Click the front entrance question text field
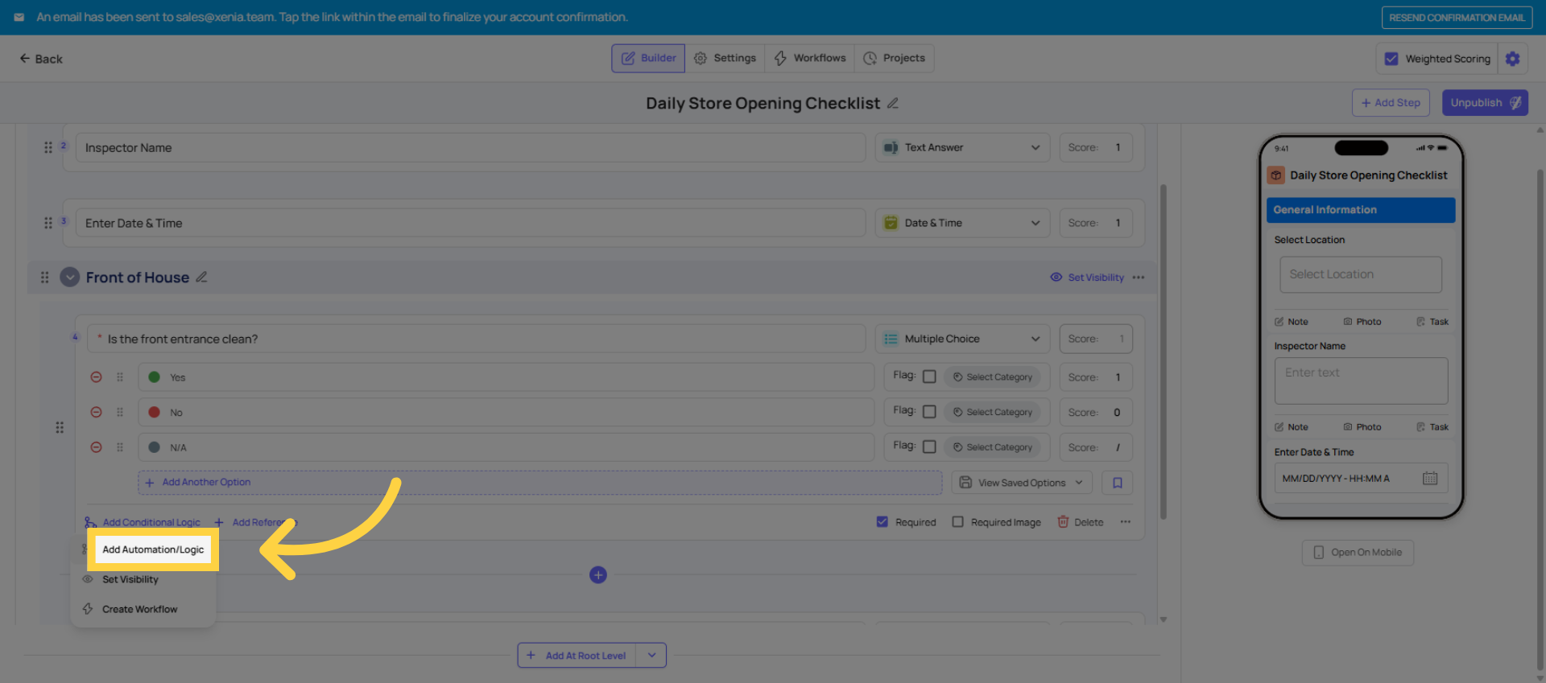The height and width of the screenshot is (683, 1546). (x=476, y=339)
